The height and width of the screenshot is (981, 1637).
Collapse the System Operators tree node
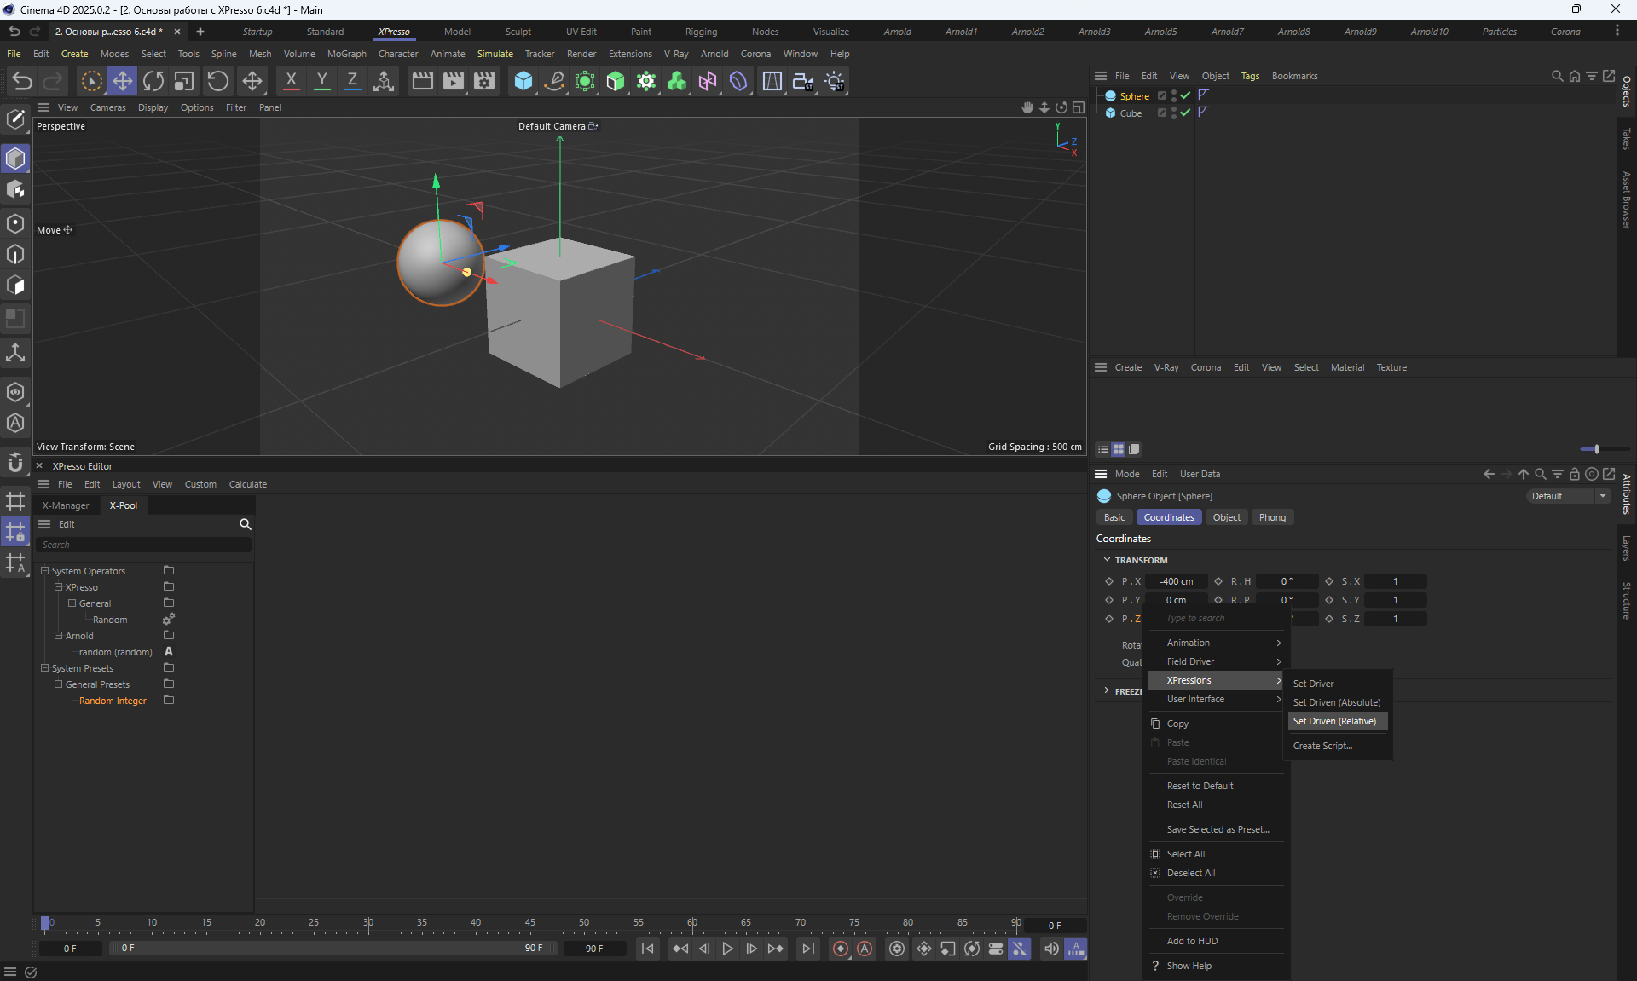pos(45,571)
